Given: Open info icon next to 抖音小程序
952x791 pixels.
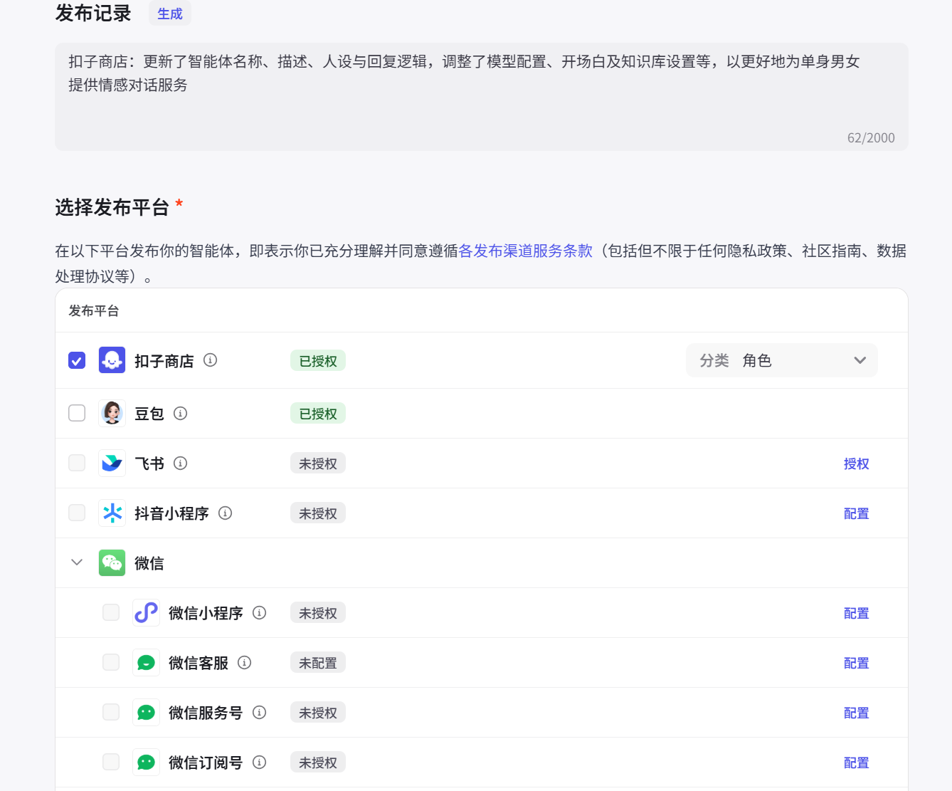Looking at the screenshot, I should pyautogui.click(x=225, y=513).
